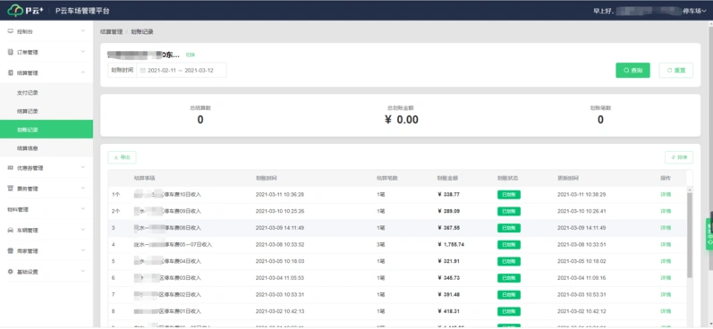
Task: Expand the 商家管理 menu chevron
Action: pos(83,250)
